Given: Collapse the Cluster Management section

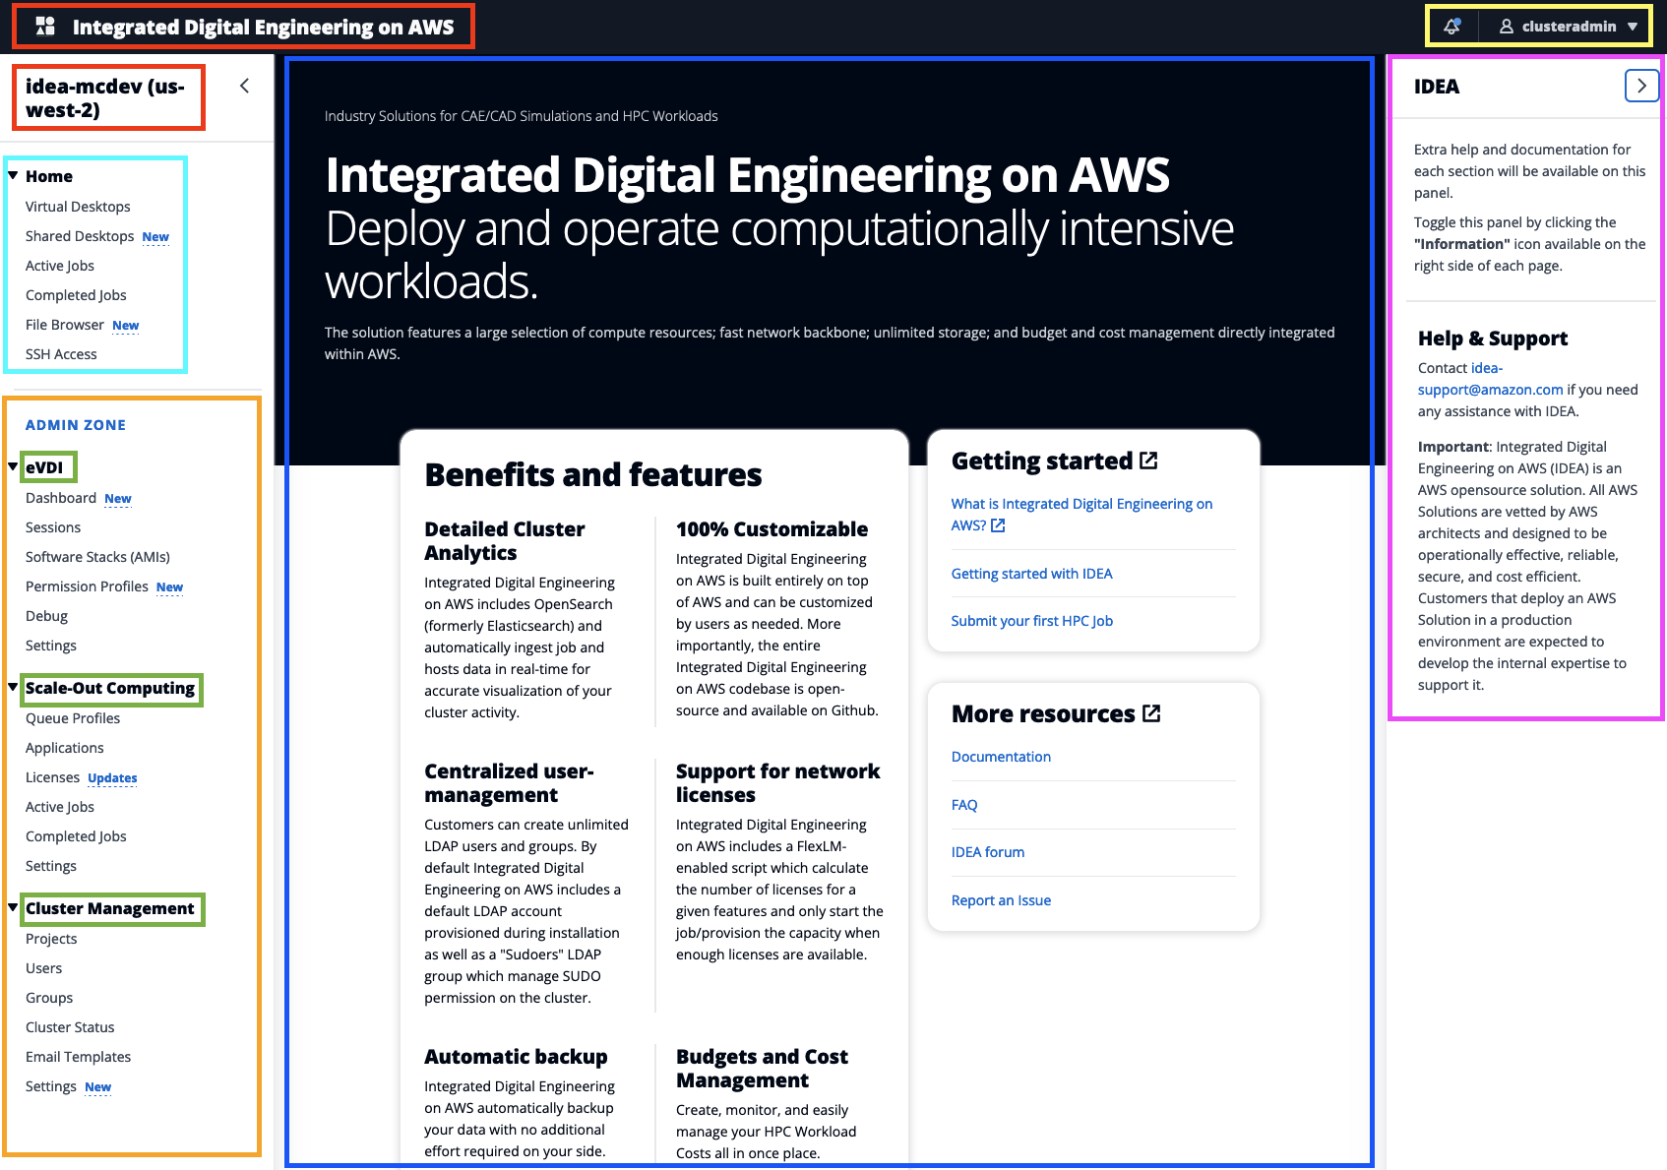Looking at the screenshot, I should [13, 907].
